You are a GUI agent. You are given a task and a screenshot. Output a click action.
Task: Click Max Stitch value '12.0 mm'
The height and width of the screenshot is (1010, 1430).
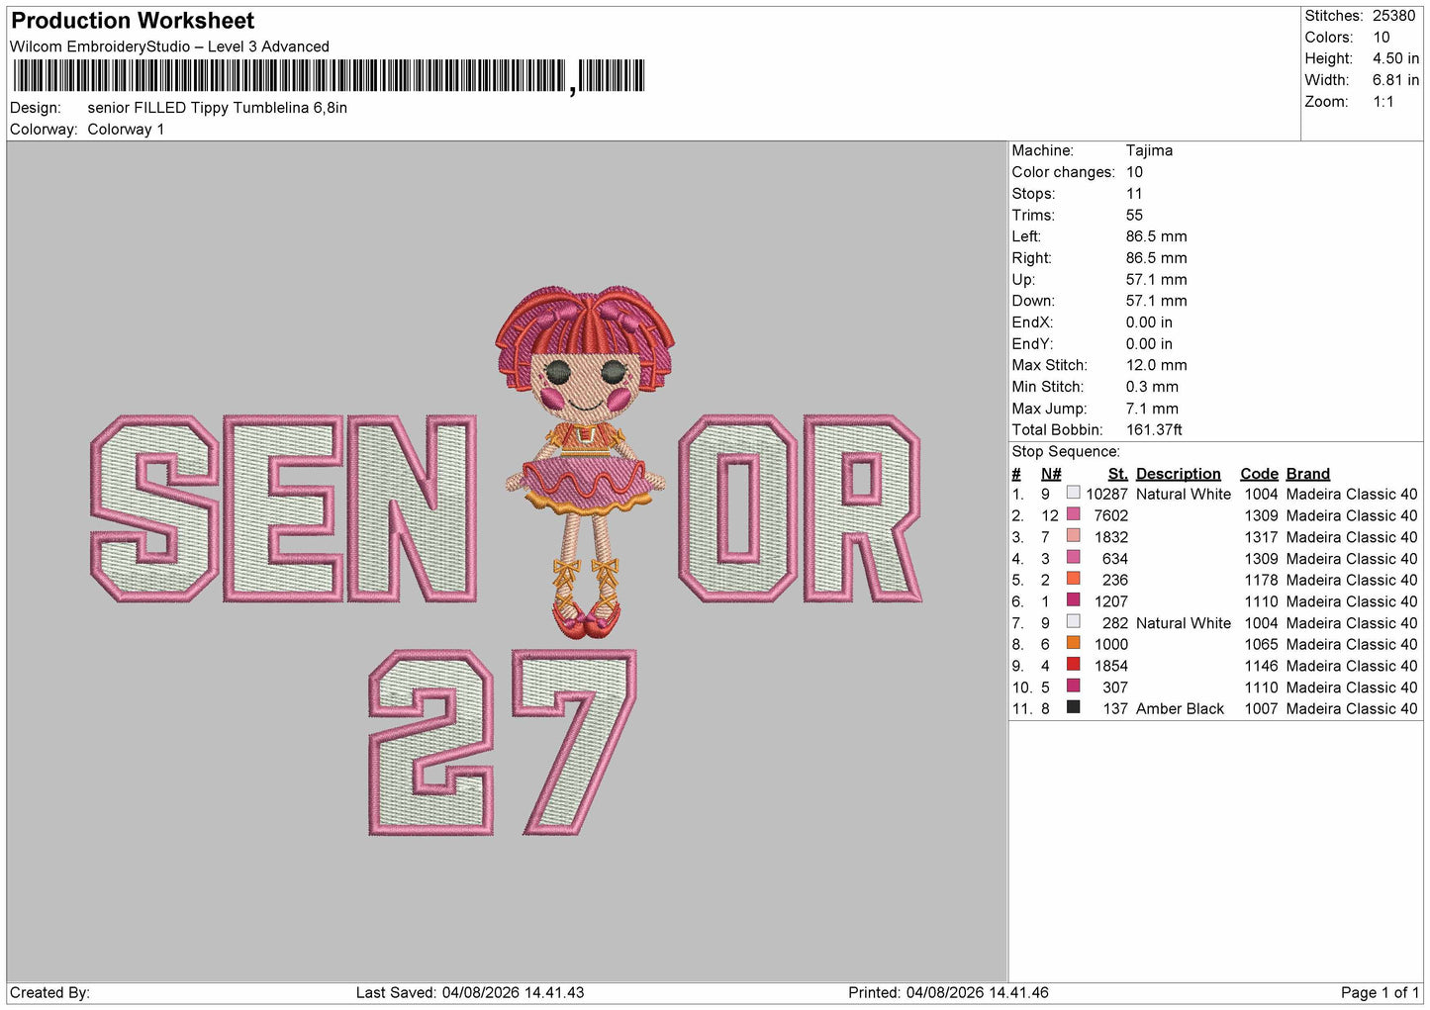click(1156, 365)
